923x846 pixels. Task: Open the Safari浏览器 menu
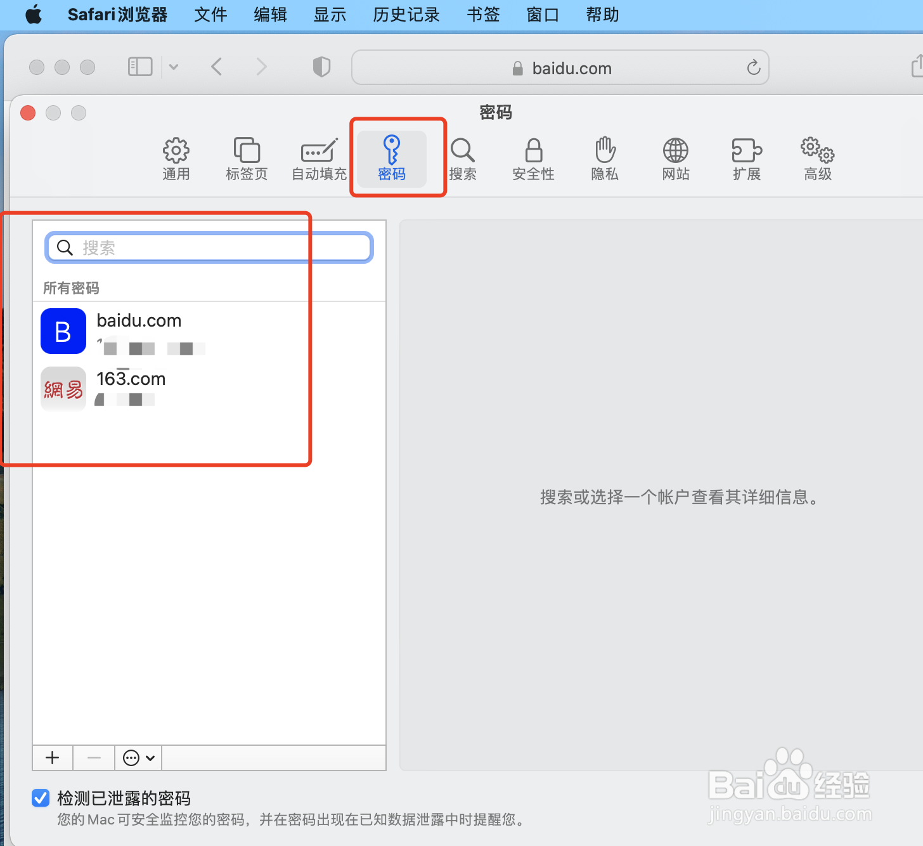coord(117,15)
